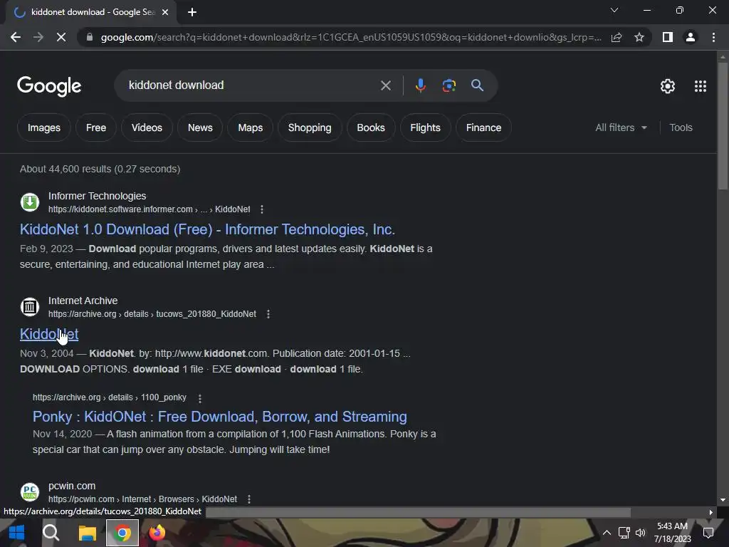Viewport: 729px width, 547px height.
Task: Open Informer Technologies result options menu
Action: [262, 209]
